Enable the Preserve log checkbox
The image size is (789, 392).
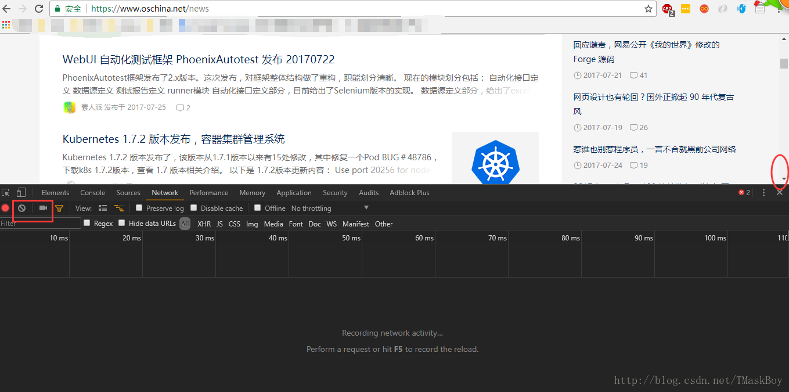(139, 208)
